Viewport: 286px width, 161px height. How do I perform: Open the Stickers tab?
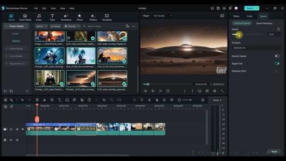click(x=93, y=17)
